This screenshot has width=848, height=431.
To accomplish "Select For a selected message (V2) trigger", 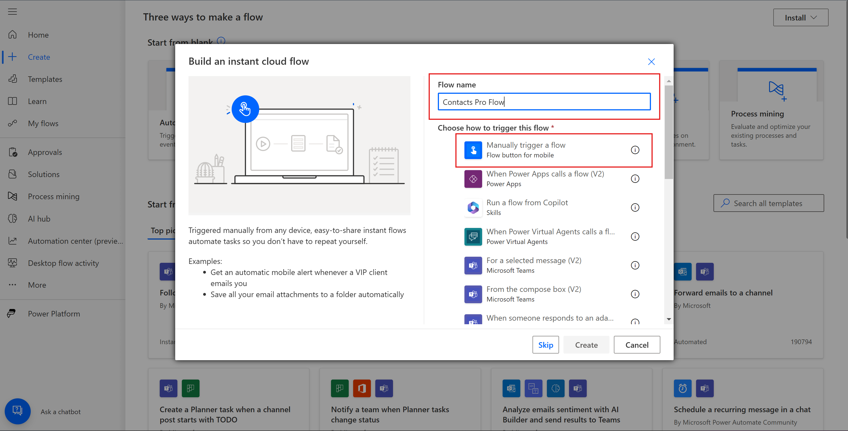I will pos(554,265).
